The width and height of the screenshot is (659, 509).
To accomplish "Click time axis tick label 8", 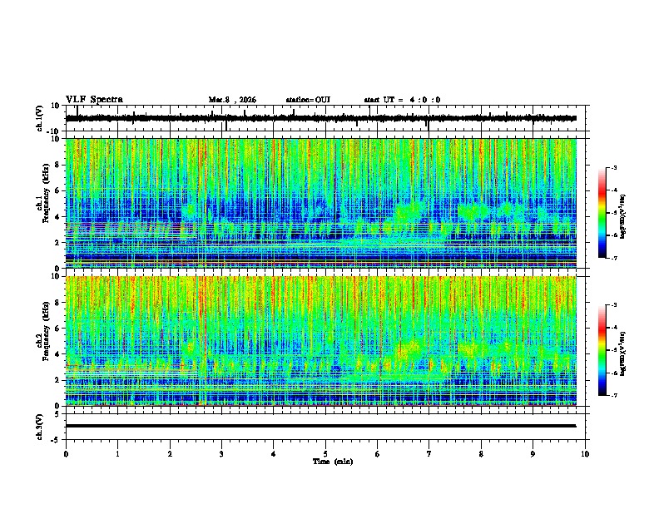I will [x=481, y=454].
